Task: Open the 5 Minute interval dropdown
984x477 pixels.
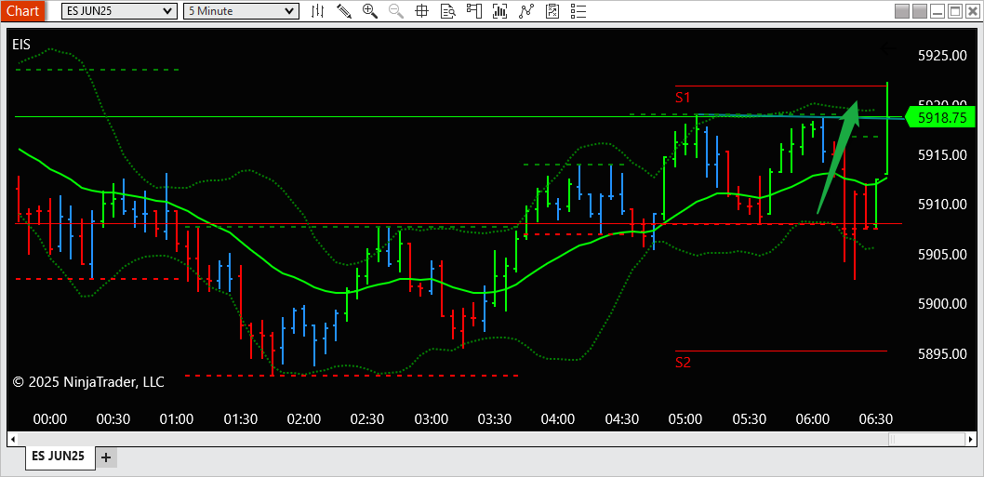Action: (x=241, y=10)
